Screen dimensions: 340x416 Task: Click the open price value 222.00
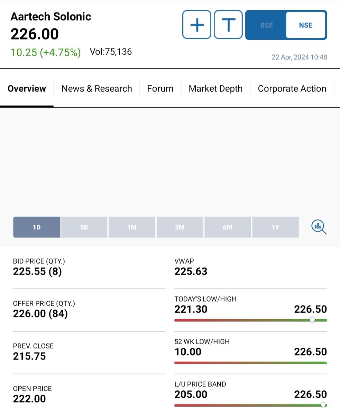click(29, 399)
